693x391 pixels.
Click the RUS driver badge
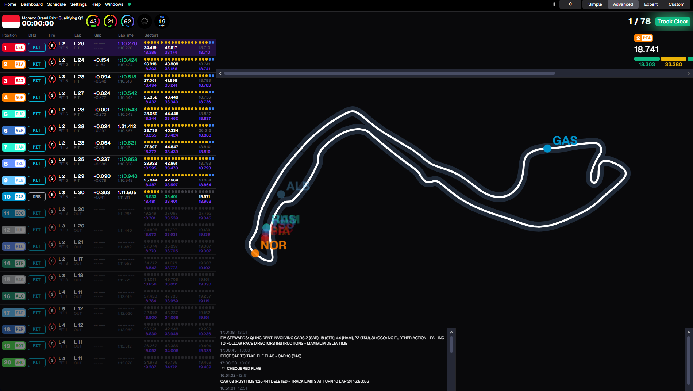coord(14,114)
